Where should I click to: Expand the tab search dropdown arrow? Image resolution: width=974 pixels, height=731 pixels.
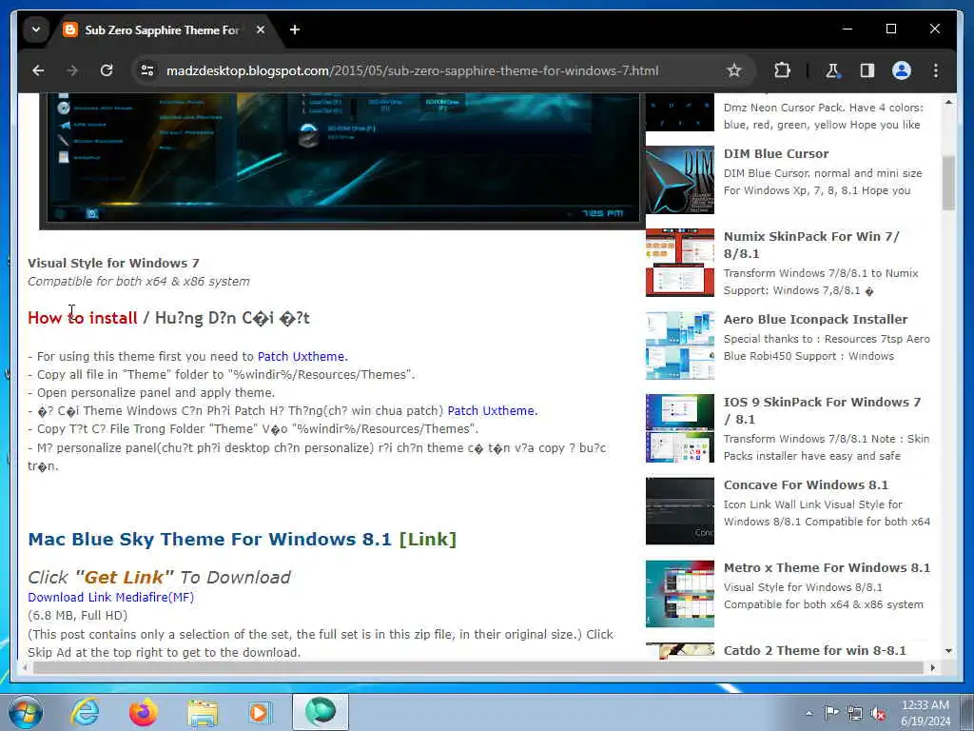[x=36, y=30]
